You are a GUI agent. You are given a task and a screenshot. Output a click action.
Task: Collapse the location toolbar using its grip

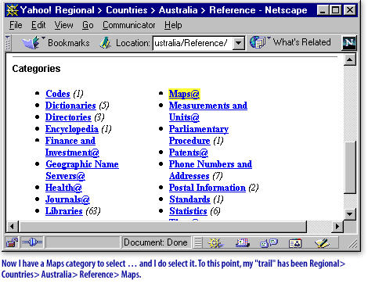(8, 43)
